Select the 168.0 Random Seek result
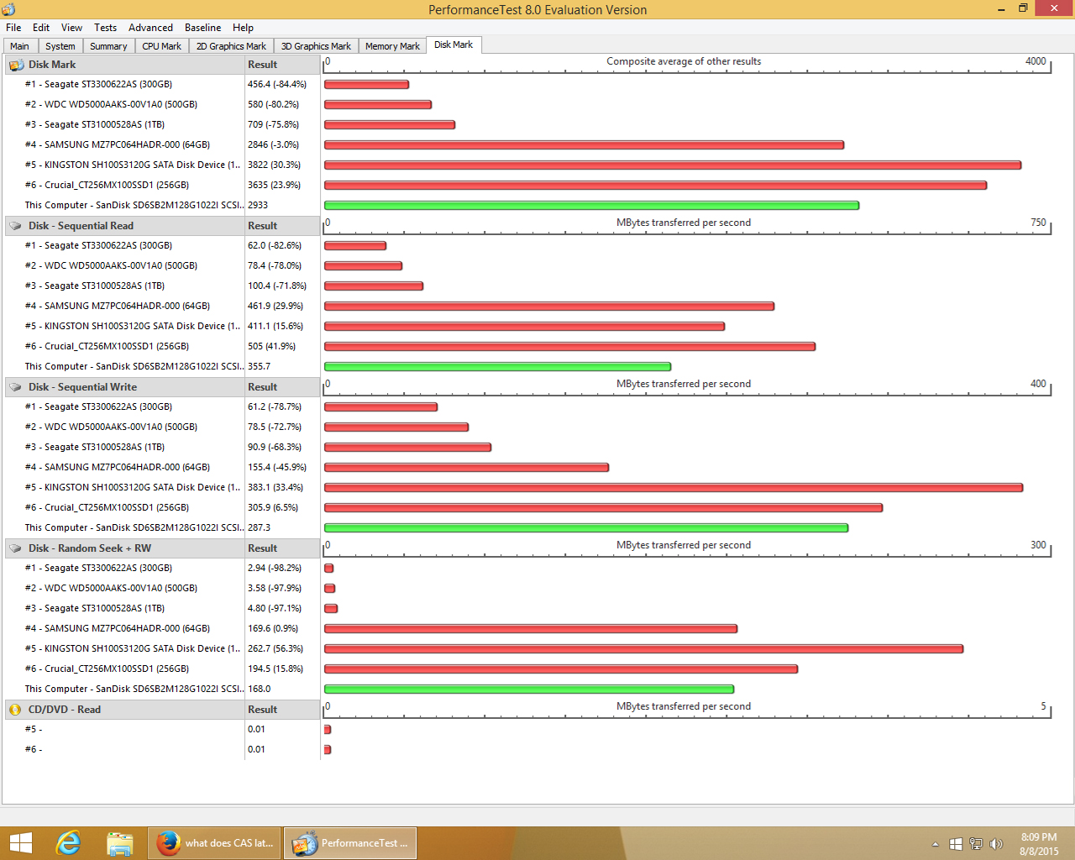The height and width of the screenshot is (860, 1075). coord(260,689)
